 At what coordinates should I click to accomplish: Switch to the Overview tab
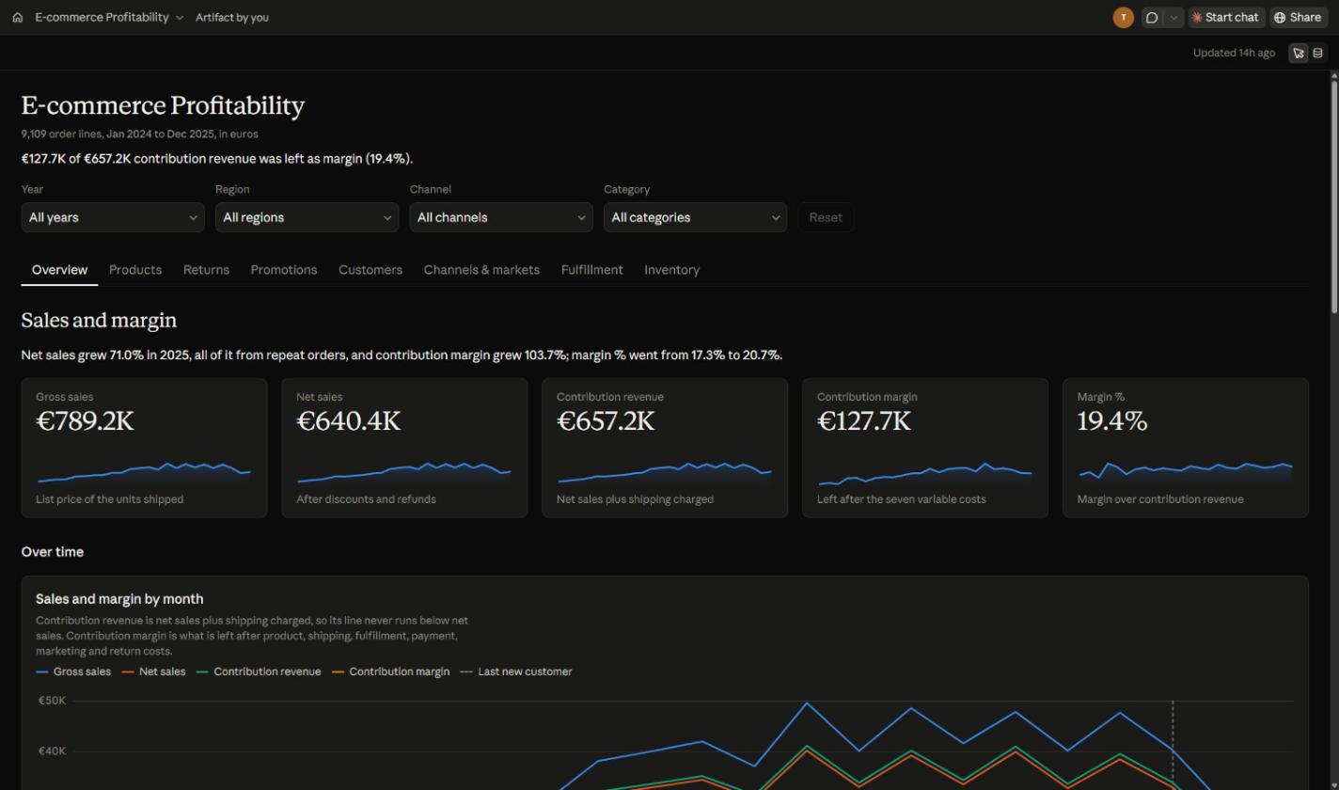point(59,270)
